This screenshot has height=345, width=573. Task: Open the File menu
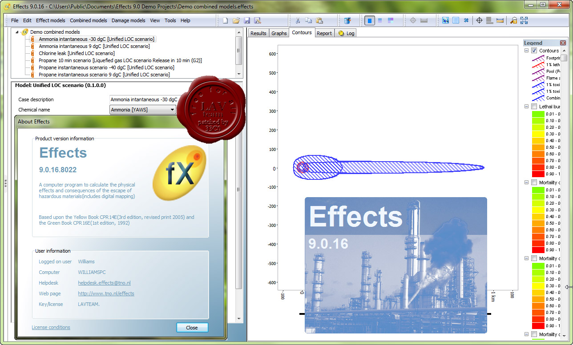tap(15, 20)
